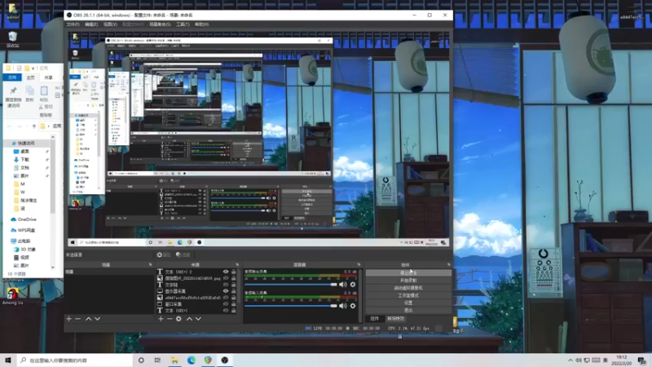The width and height of the screenshot is (652, 367).
Task: Open the 场景集合 menu in OBS
Action: 160,24
